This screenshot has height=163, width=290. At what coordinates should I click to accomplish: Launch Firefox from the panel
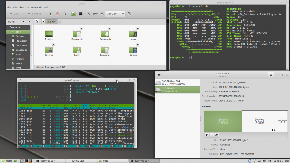point(30,161)
